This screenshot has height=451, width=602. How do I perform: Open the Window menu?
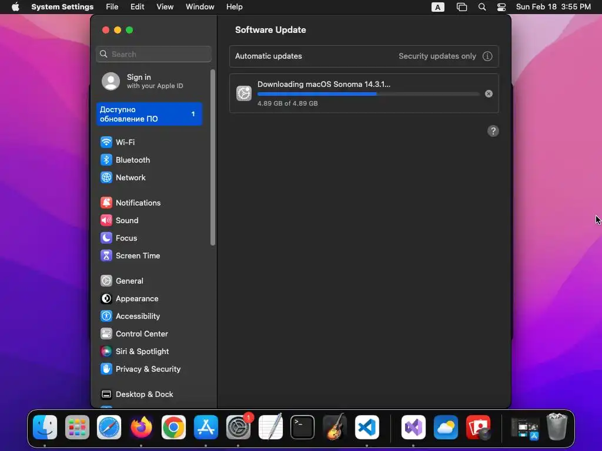(200, 7)
